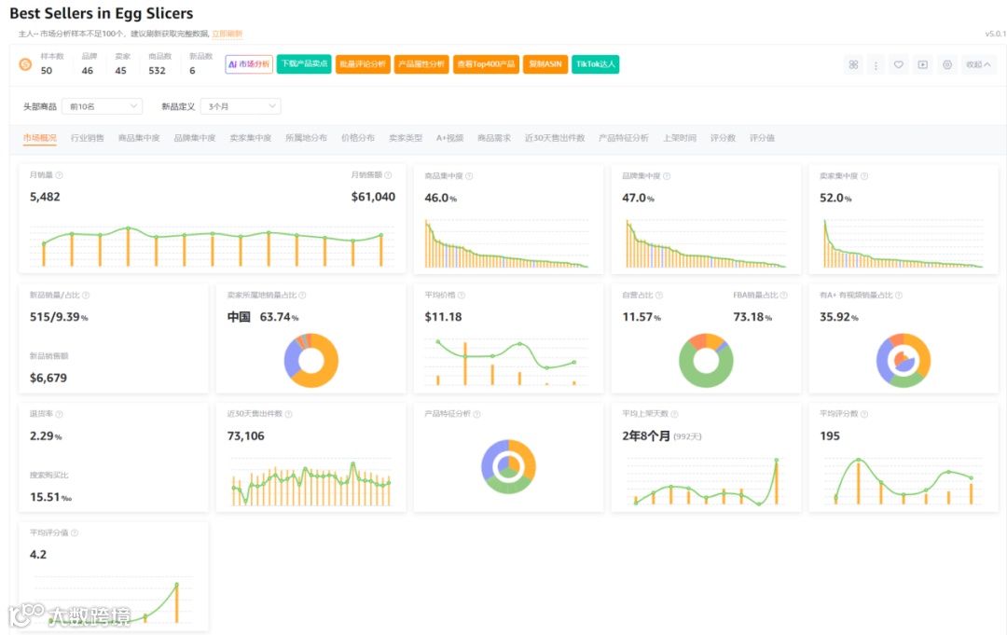This screenshot has height=635, width=1007.
Task: Click the 立即刷新 refresh link
Action: pyautogui.click(x=228, y=34)
